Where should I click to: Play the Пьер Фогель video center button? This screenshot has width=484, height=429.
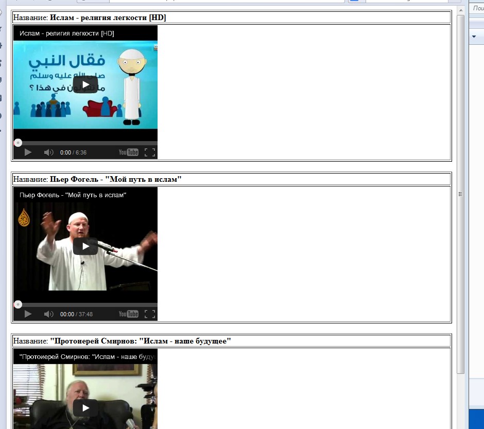click(85, 246)
